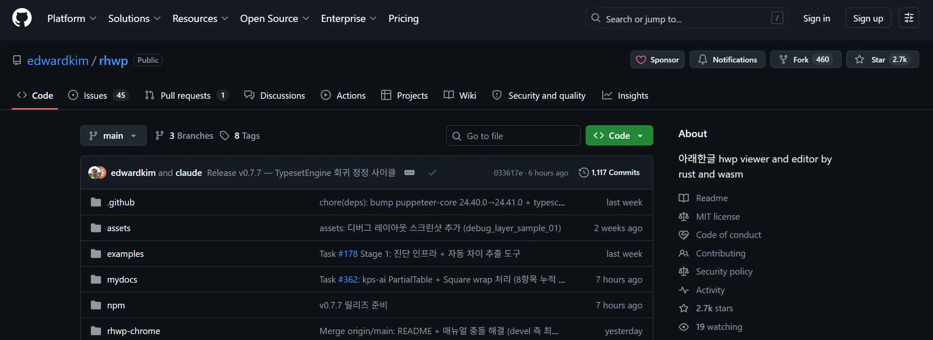
Task: Select the Code tab
Action: pyautogui.click(x=35, y=95)
